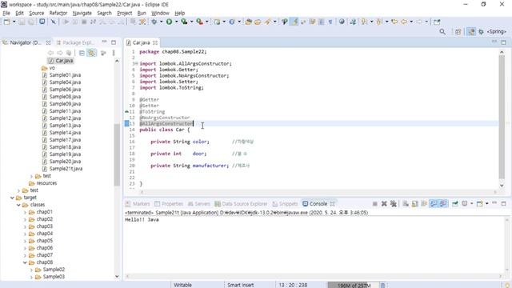
Task: Click Remove All Terminated Launches icon
Action: pos(394,204)
